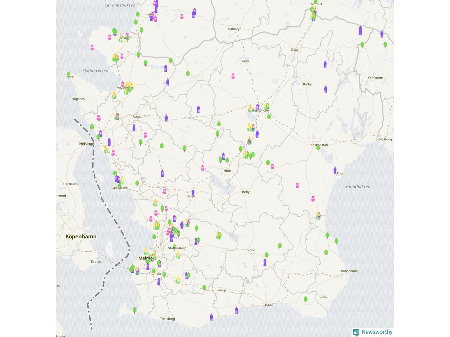Click pink marker nearest Hanöbukten coast

313,199
